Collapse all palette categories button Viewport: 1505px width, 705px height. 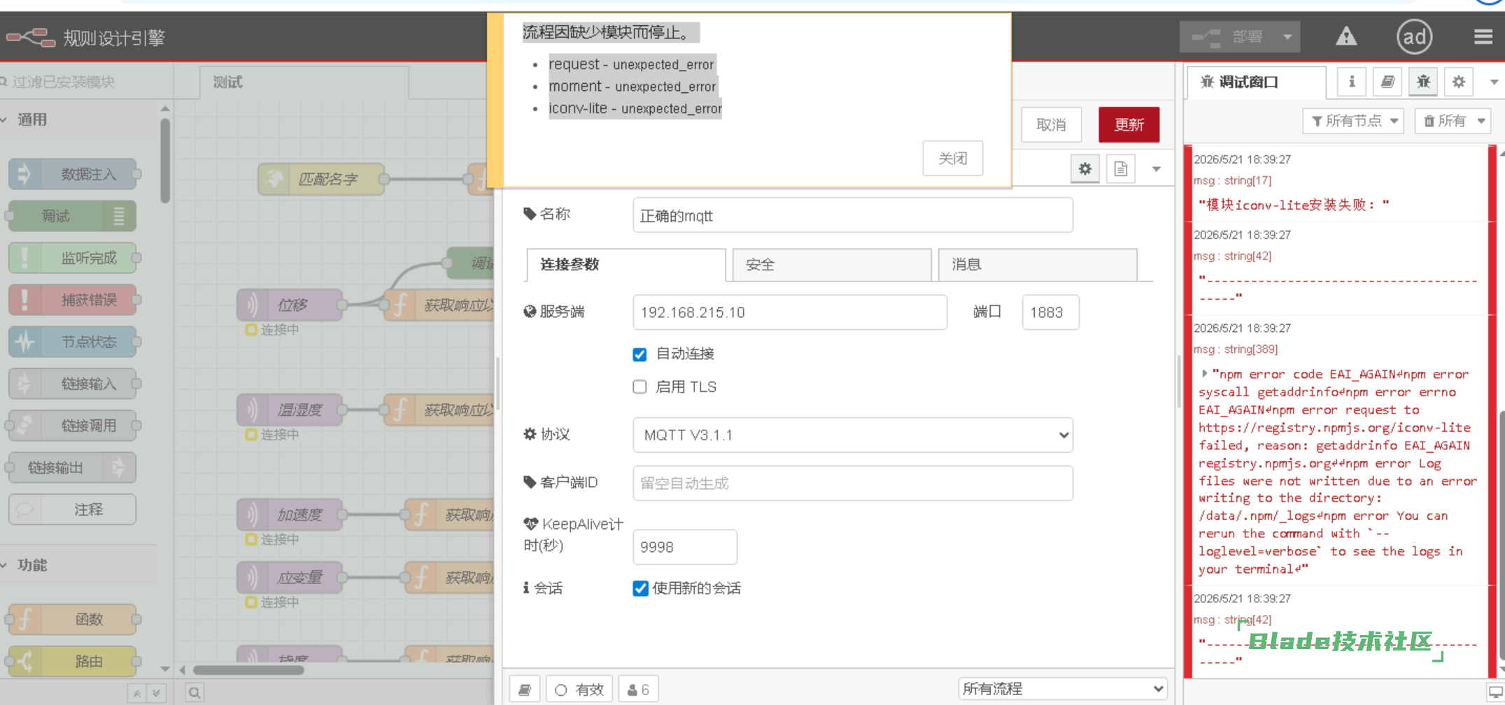click(137, 692)
